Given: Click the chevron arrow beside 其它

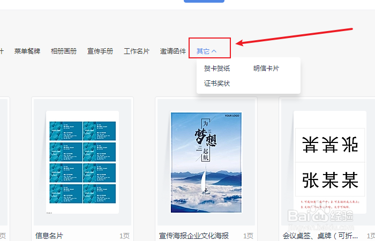Looking at the screenshot, I should click(x=214, y=51).
